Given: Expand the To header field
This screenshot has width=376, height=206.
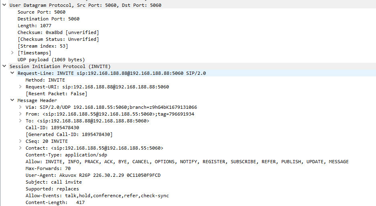Looking at the screenshot, I should pos(20,121).
